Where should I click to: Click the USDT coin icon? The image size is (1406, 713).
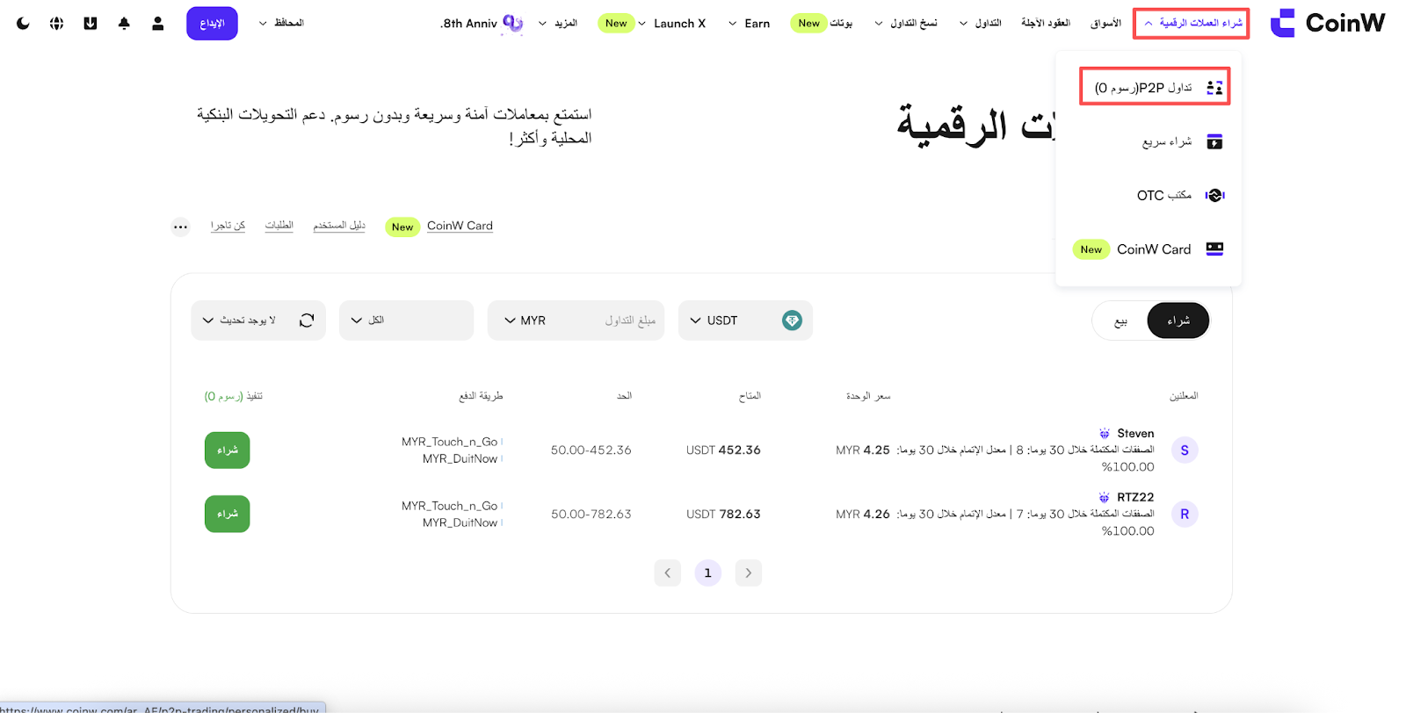[x=792, y=320]
